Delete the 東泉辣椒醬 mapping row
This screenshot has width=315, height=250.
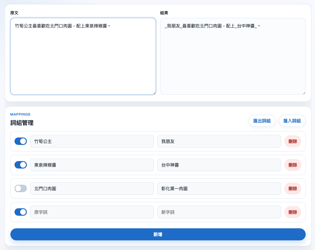[293, 165]
